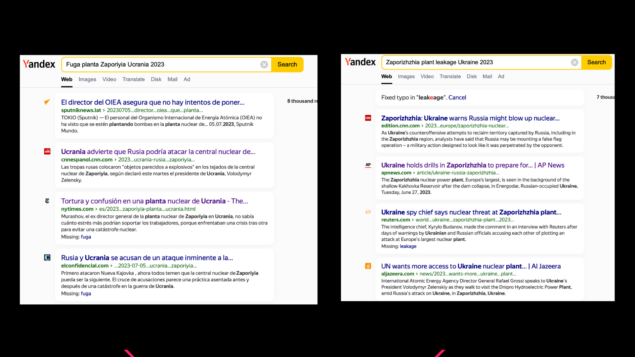Click Cancel on the fixed typo notice
635x357 pixels.
[457, 98]
